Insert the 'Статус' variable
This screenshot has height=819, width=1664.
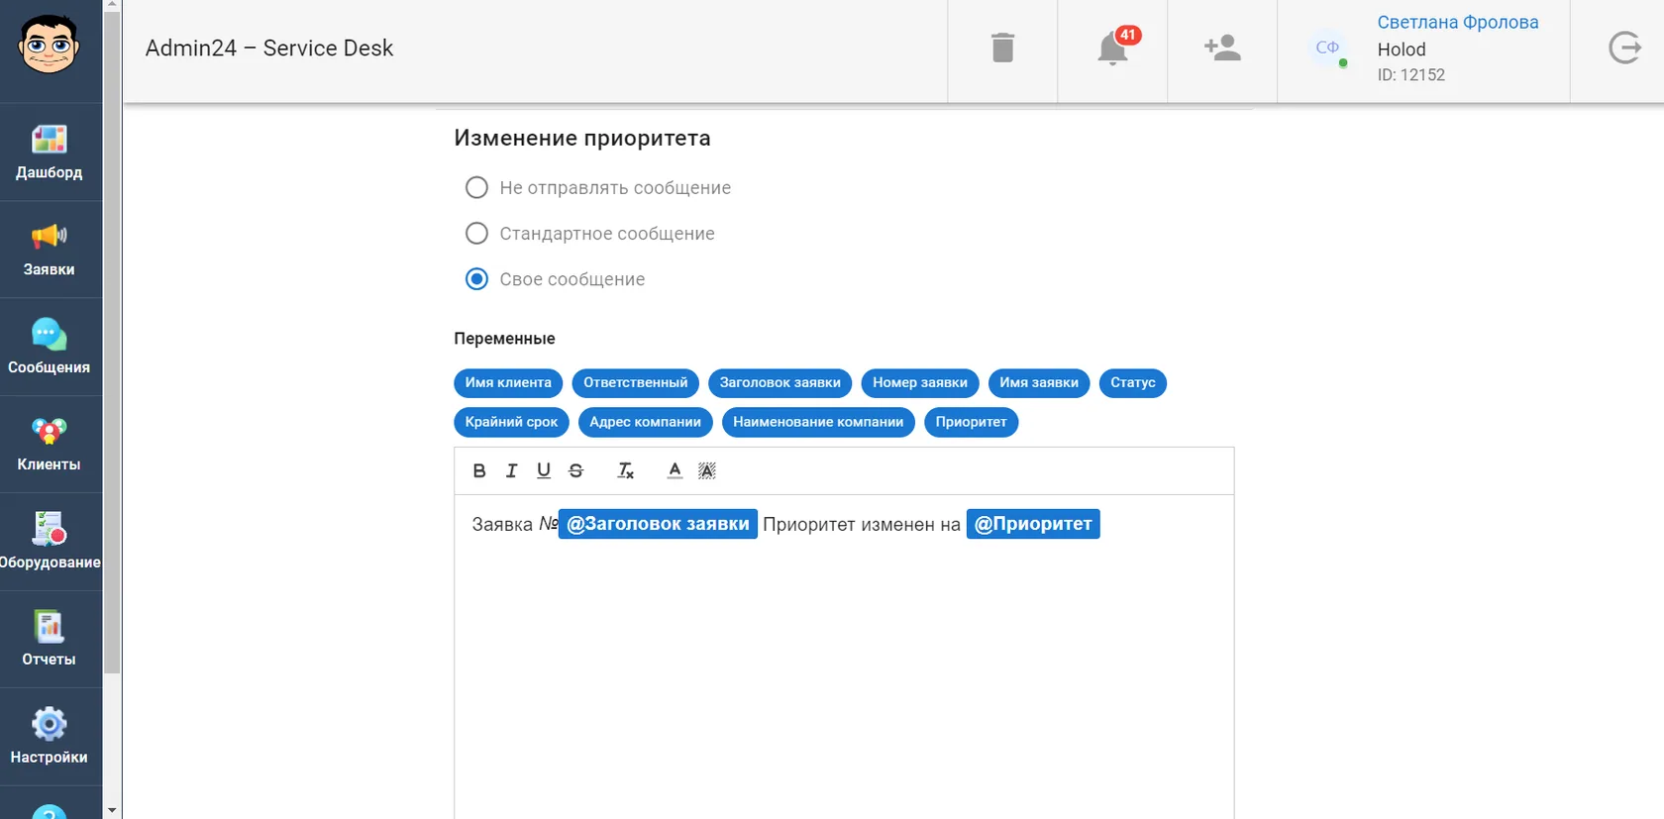click(x=1133, y=383)
